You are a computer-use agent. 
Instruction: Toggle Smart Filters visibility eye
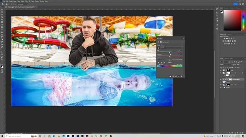pos(224,75)
